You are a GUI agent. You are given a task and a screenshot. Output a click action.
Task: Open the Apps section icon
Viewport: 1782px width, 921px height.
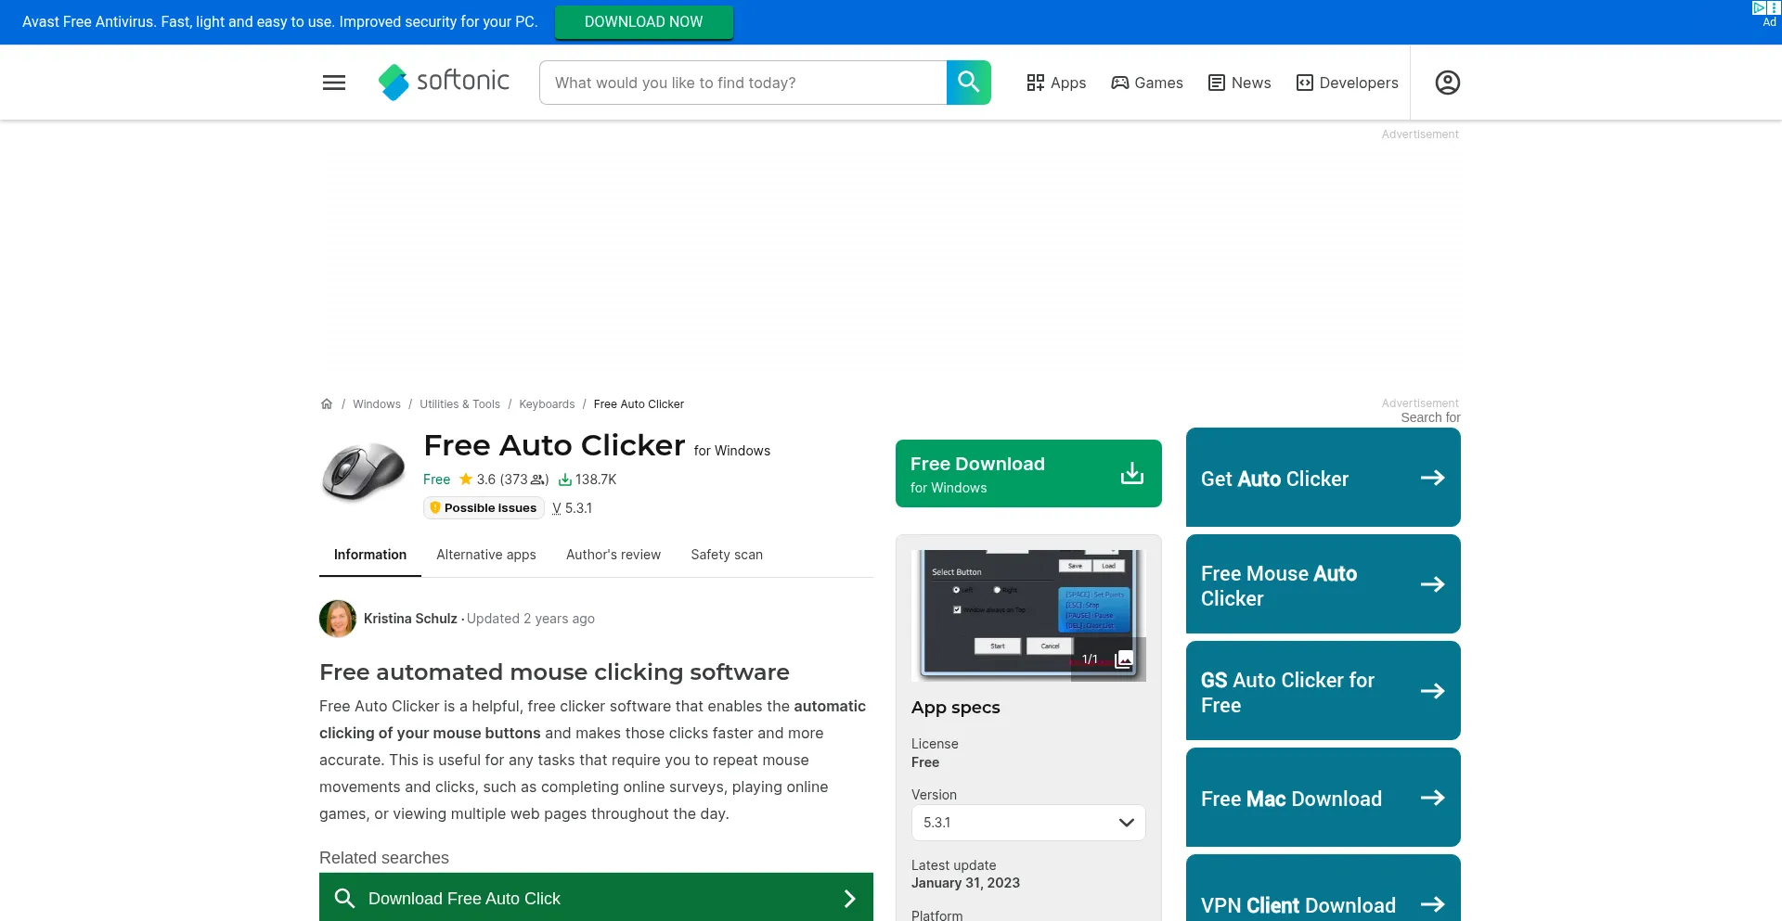1037,83
